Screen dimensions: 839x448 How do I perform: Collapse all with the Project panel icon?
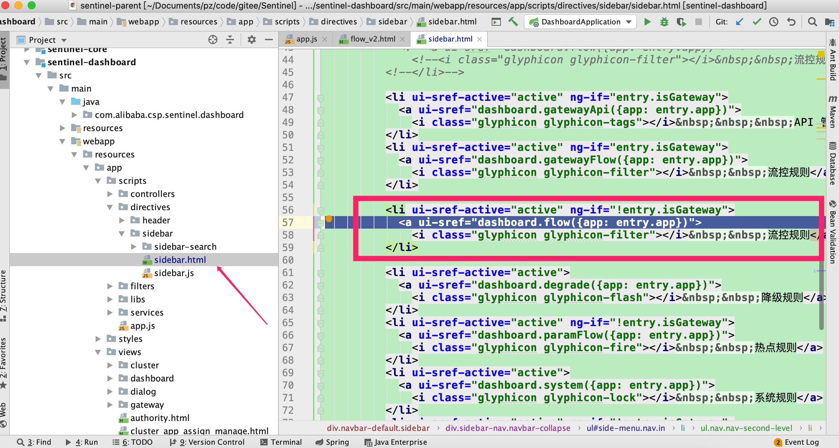[230, 40]
